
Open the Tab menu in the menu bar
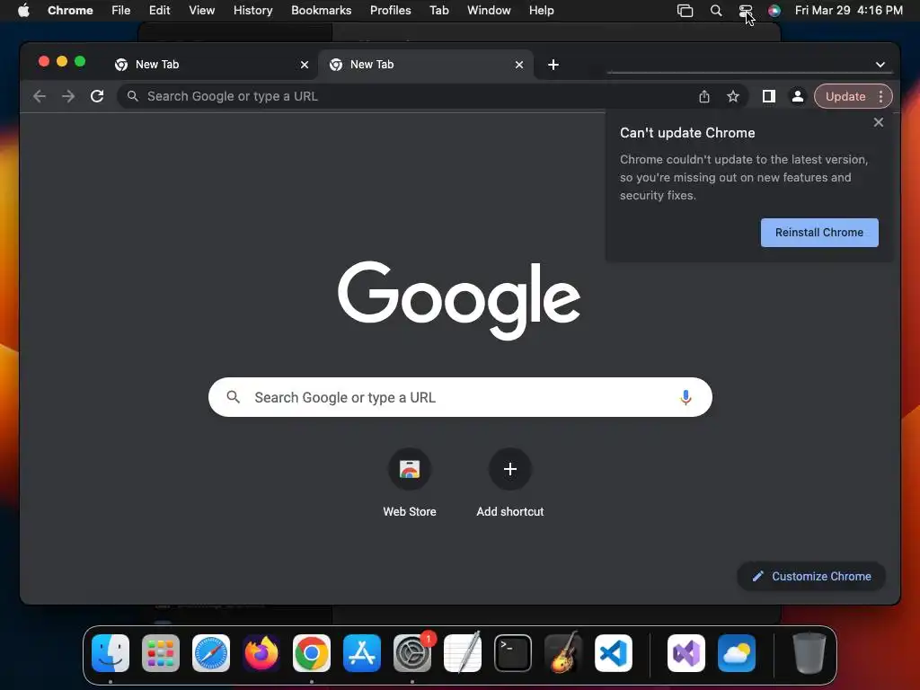(x=438, y=11)
